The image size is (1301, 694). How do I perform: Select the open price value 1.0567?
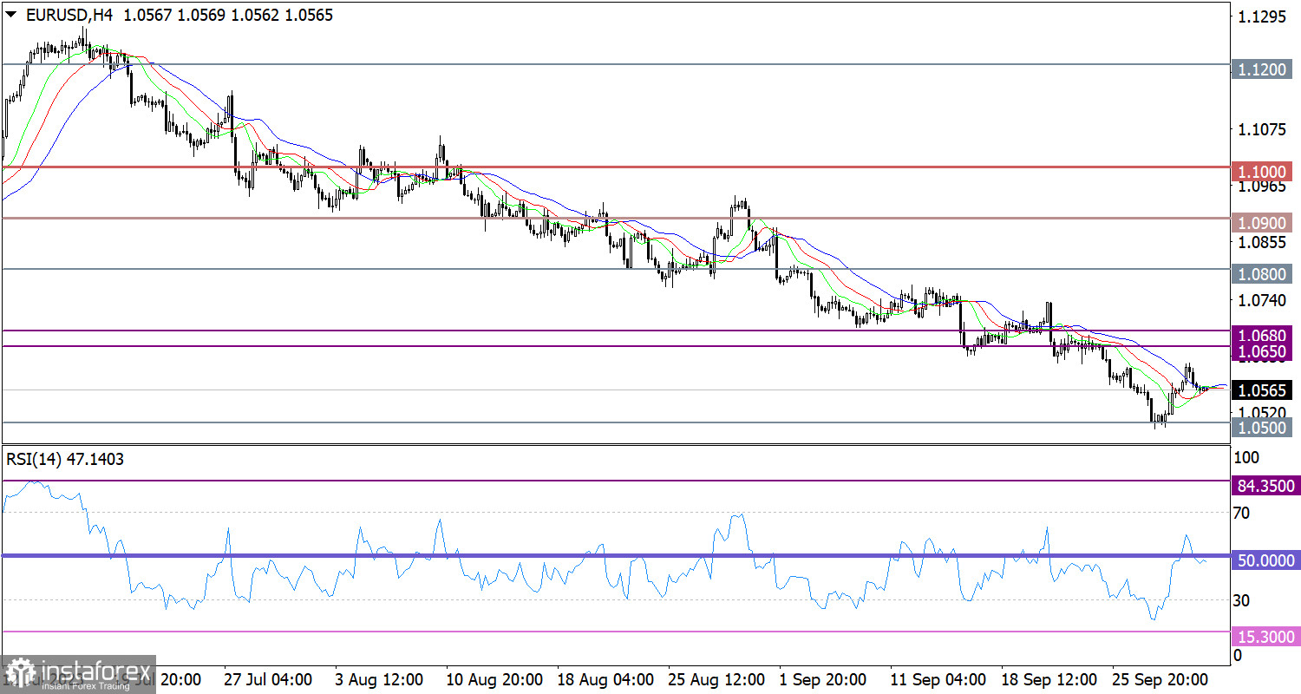(x=149, y=15)
